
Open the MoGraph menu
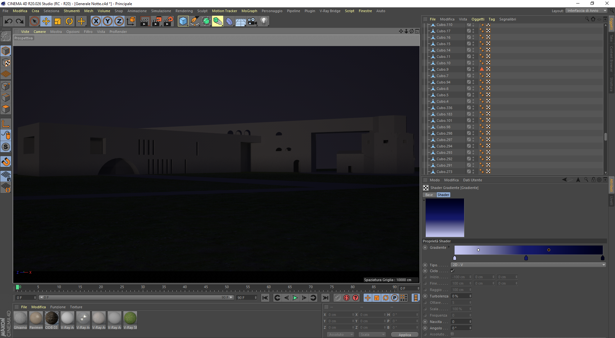249,11
